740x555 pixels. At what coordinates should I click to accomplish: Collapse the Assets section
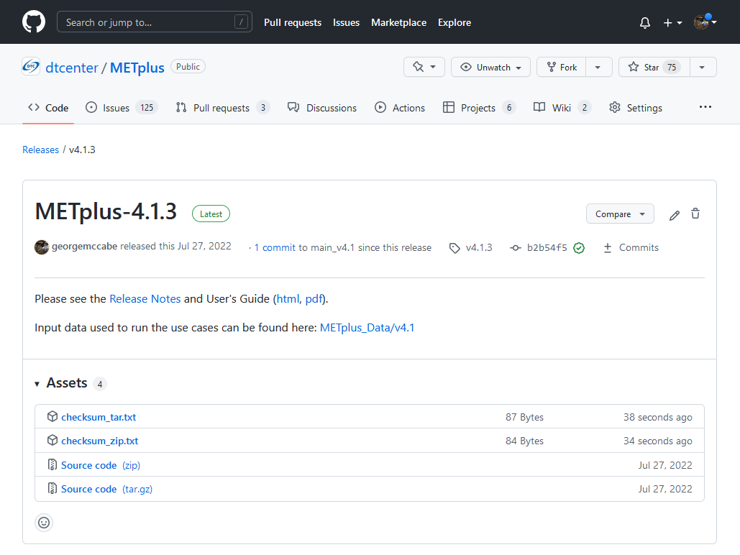coord(37,383)
